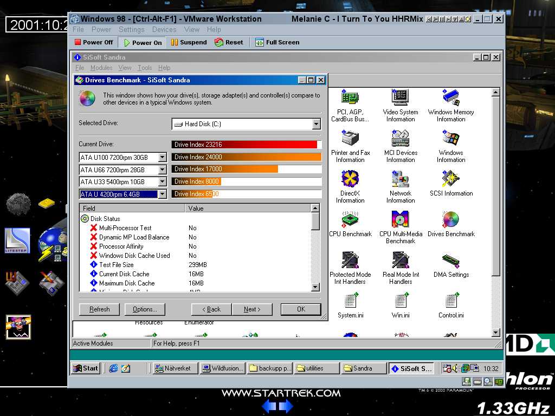Screen dimensions: 555x416
Task: Open SiSoft Sandra Tools menu
Action: coord(145,68)
